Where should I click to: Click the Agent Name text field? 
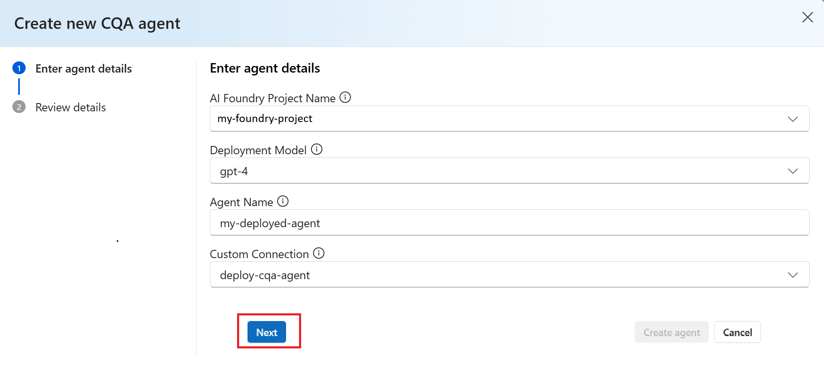[509, 223]
